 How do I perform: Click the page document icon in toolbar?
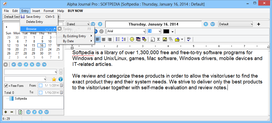[153, 39]
